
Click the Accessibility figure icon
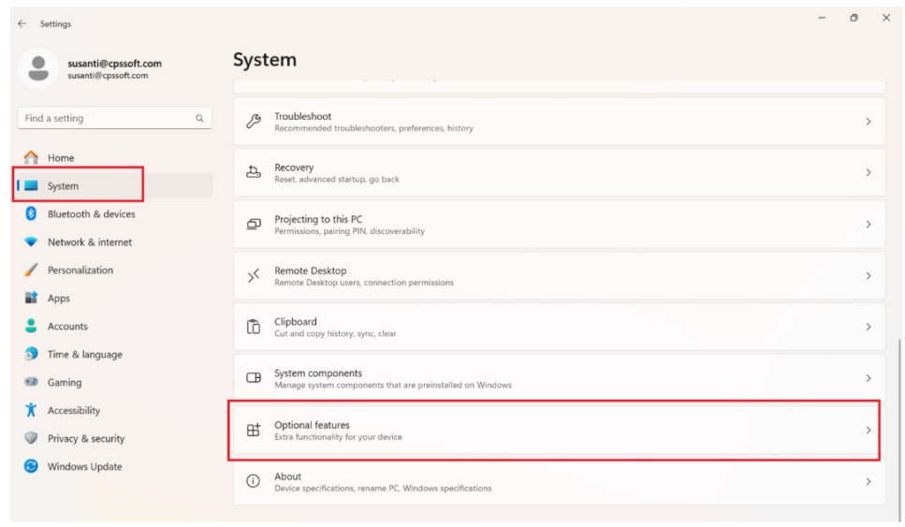pos(31,410)
